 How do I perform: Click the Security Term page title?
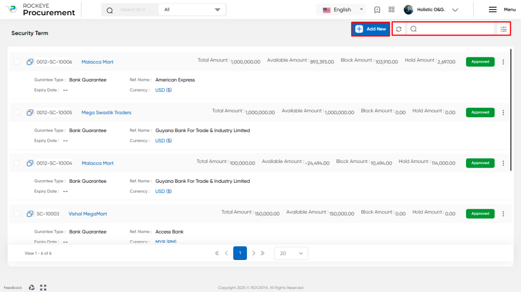coord(30,33)
